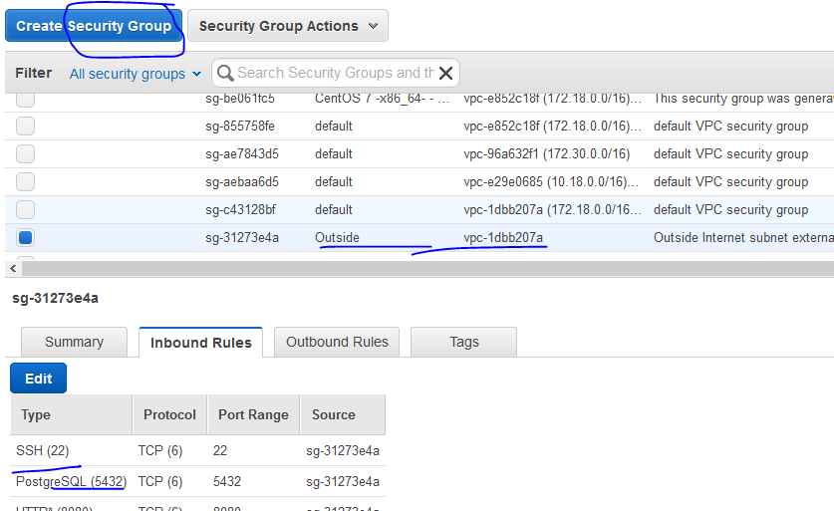834x511 pixels.
Task: Click group ID sg-31273e4a in list
Action: click(242, 237)
